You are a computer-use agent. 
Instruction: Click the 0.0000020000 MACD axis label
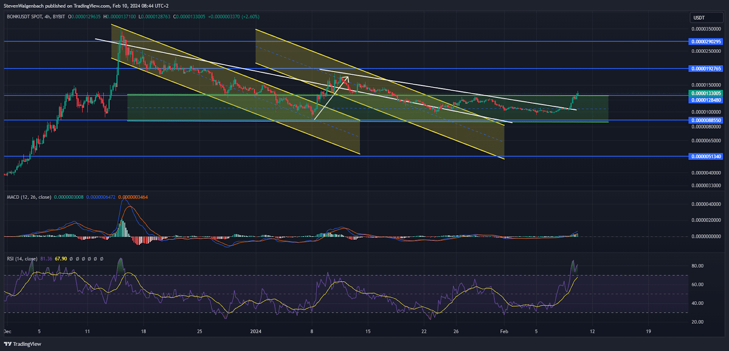706,220
